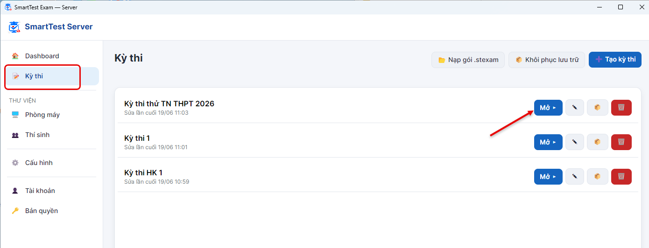Archive Kỳ thi thử TN THPT 2026 with box icon
The width and height of the screenshot is (649, 248).
tap(598, 108)
